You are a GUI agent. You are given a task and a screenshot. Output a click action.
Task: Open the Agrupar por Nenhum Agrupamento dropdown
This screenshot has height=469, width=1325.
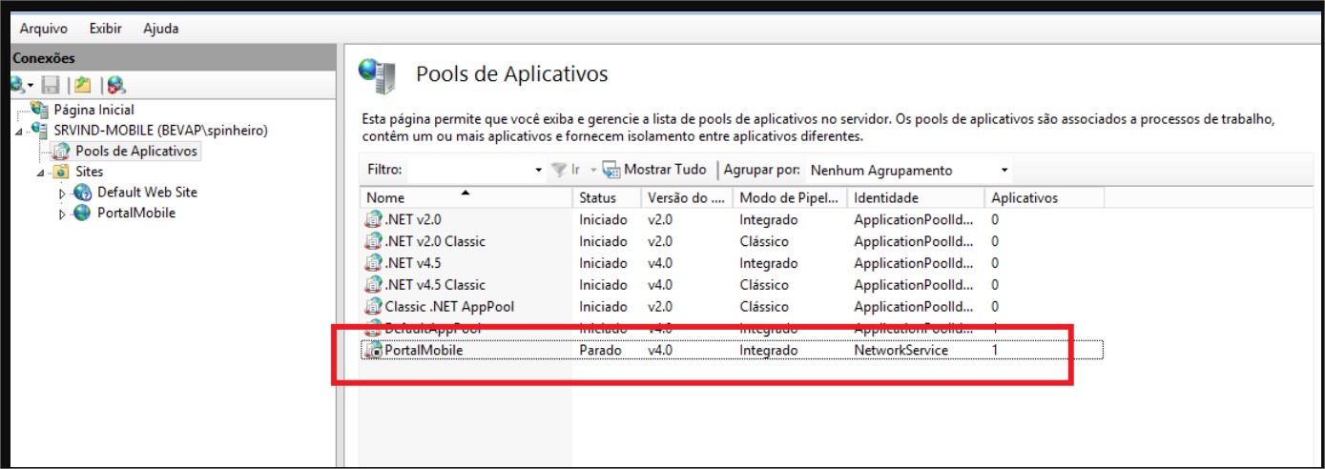(x=1004, y=171)
